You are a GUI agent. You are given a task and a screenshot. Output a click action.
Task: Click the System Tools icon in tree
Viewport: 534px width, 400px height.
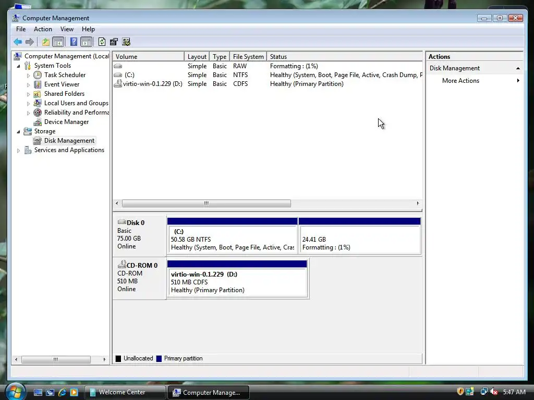(x=28, y=66)
